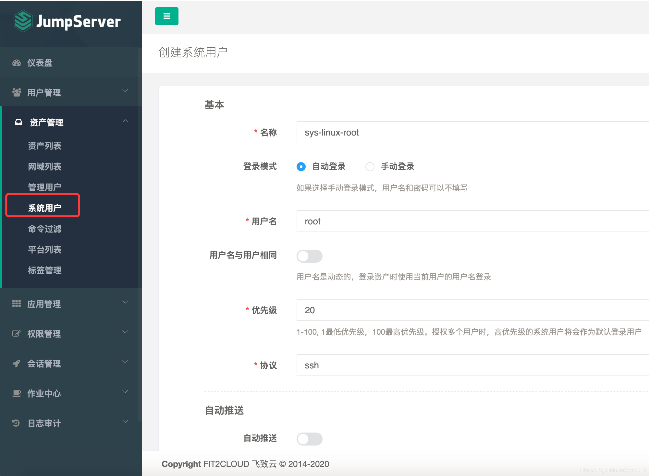Enable the 自动推送 switch
The width and height of the screenshot is (649, 476).
tap(309, 439)
